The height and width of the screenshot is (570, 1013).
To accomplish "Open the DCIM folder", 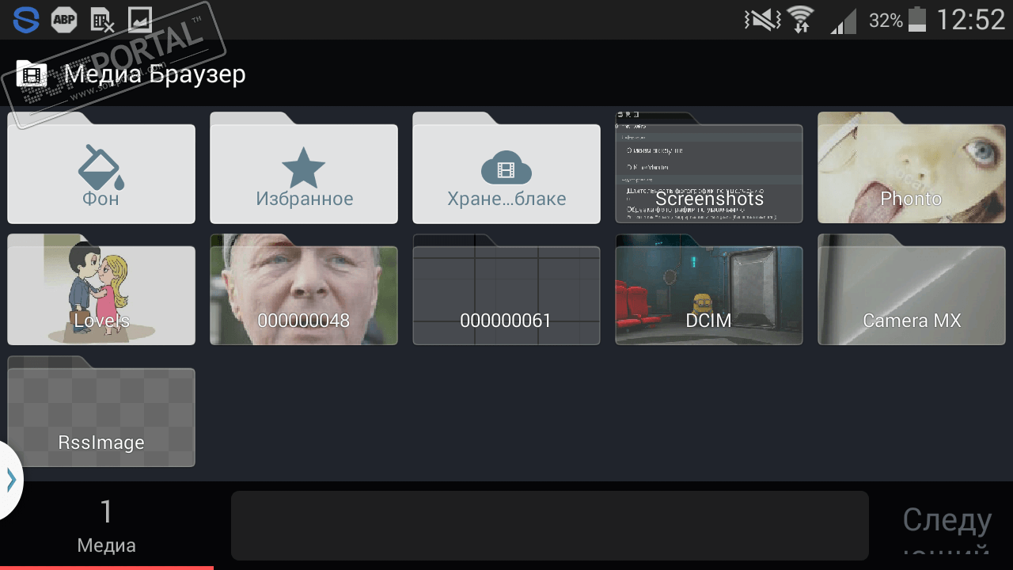I will pos(709,290).
